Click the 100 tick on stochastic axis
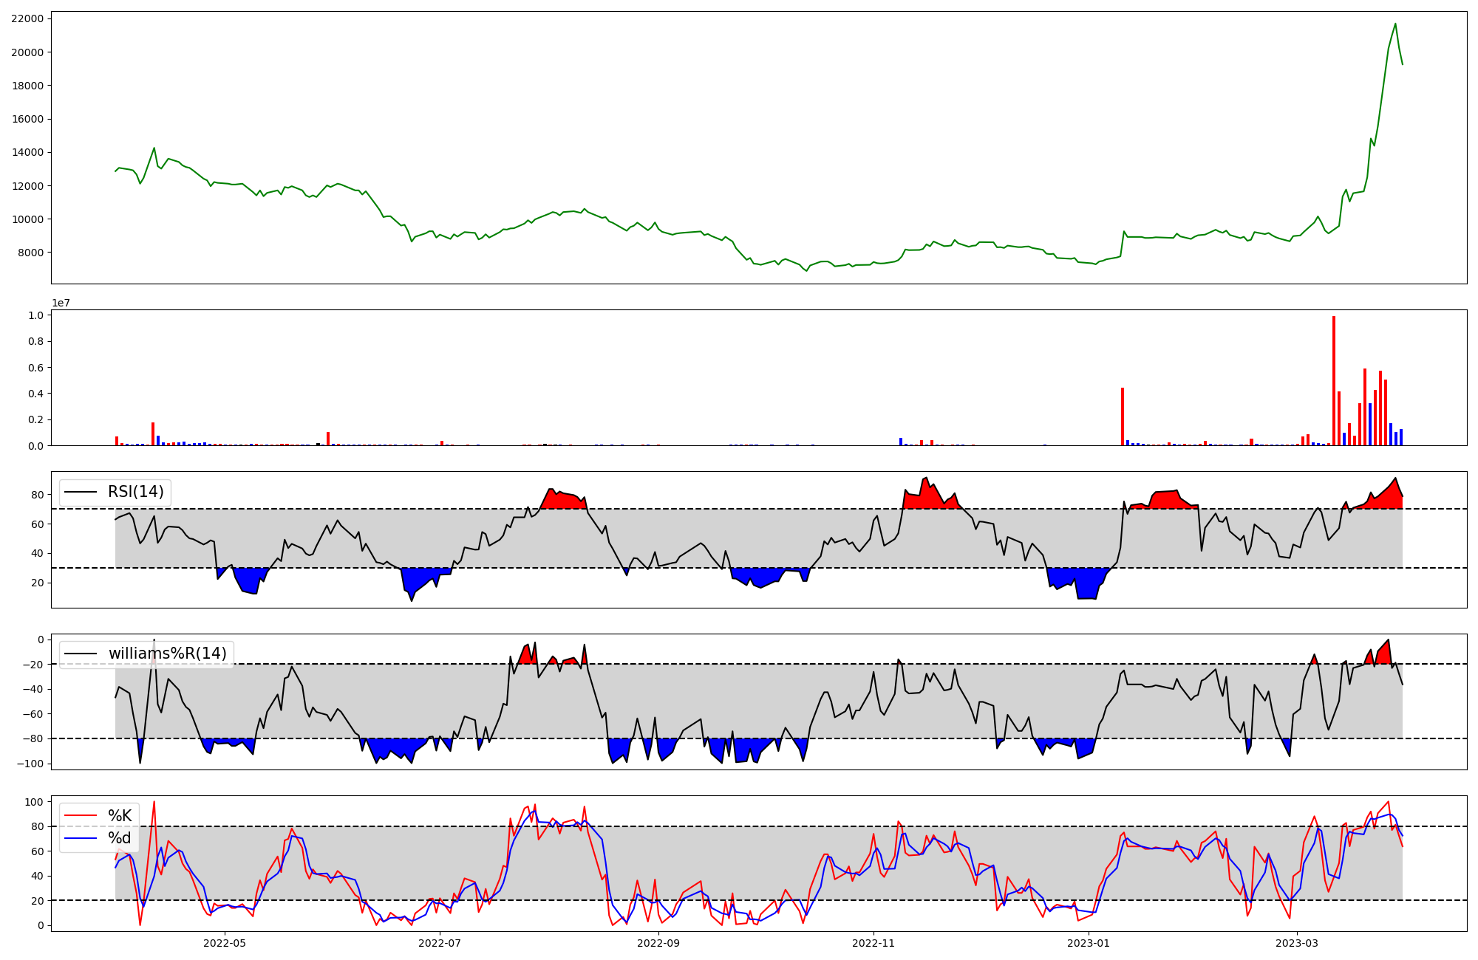 tap(35, 802)
